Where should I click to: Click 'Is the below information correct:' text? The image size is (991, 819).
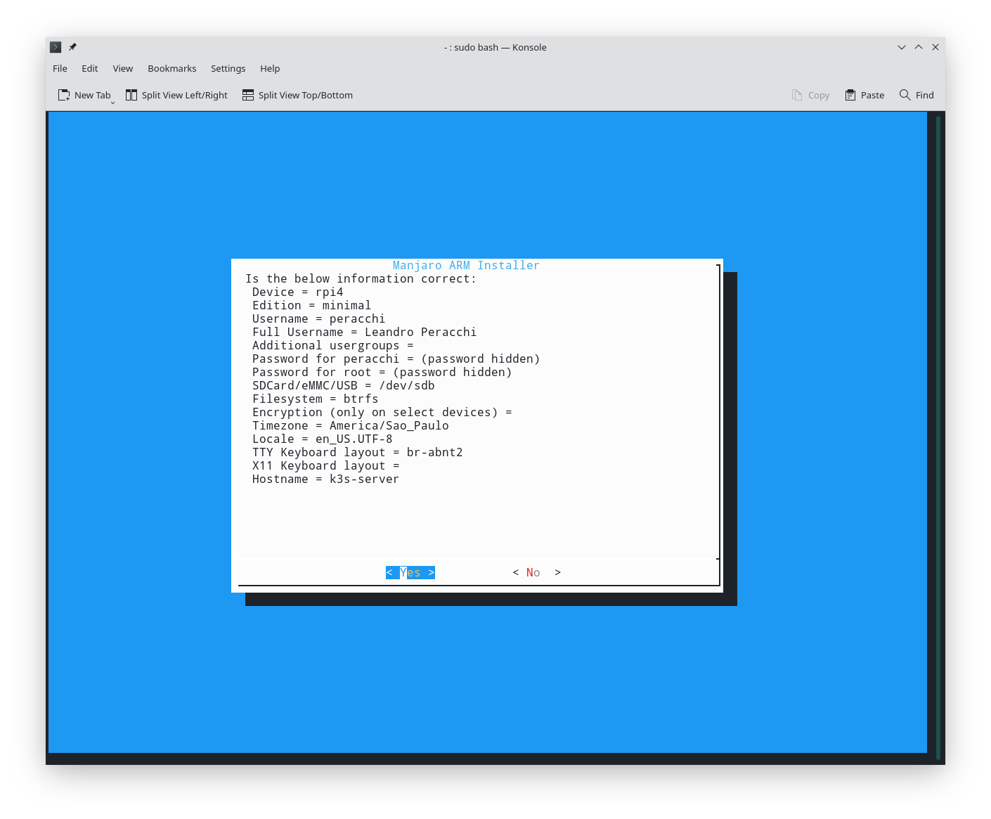tap(361, 278)
